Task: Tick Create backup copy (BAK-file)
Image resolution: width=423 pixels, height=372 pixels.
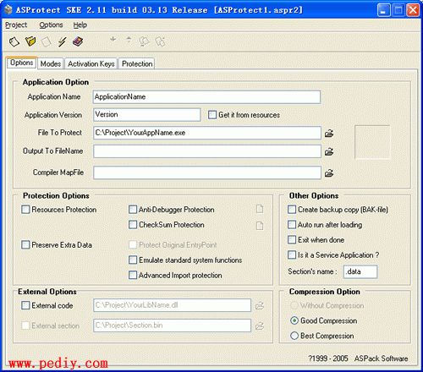Action: 292,210
